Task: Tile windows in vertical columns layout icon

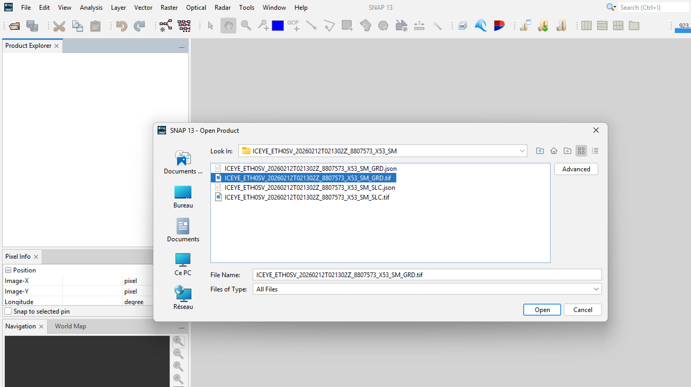Action: click(586, 26)
